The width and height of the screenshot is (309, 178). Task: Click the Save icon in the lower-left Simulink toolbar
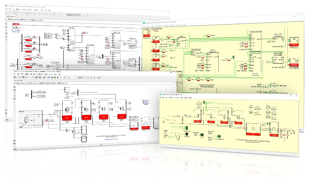24,77
